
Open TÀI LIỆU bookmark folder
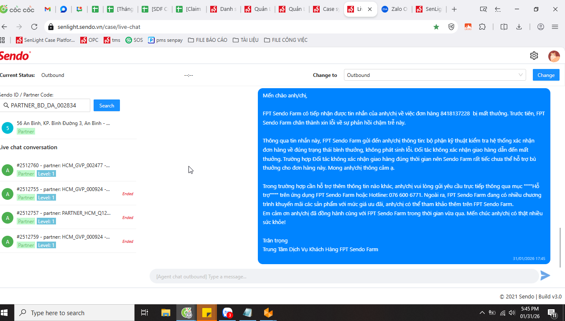(x=245, y=40)
